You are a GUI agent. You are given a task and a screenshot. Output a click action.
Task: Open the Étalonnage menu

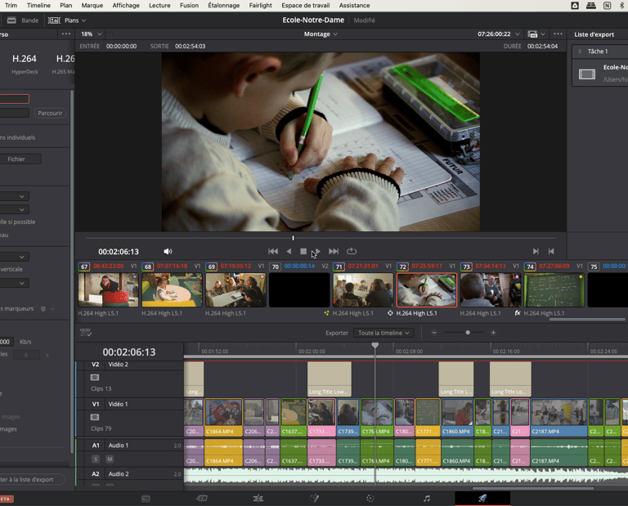[x=223, y=6]
